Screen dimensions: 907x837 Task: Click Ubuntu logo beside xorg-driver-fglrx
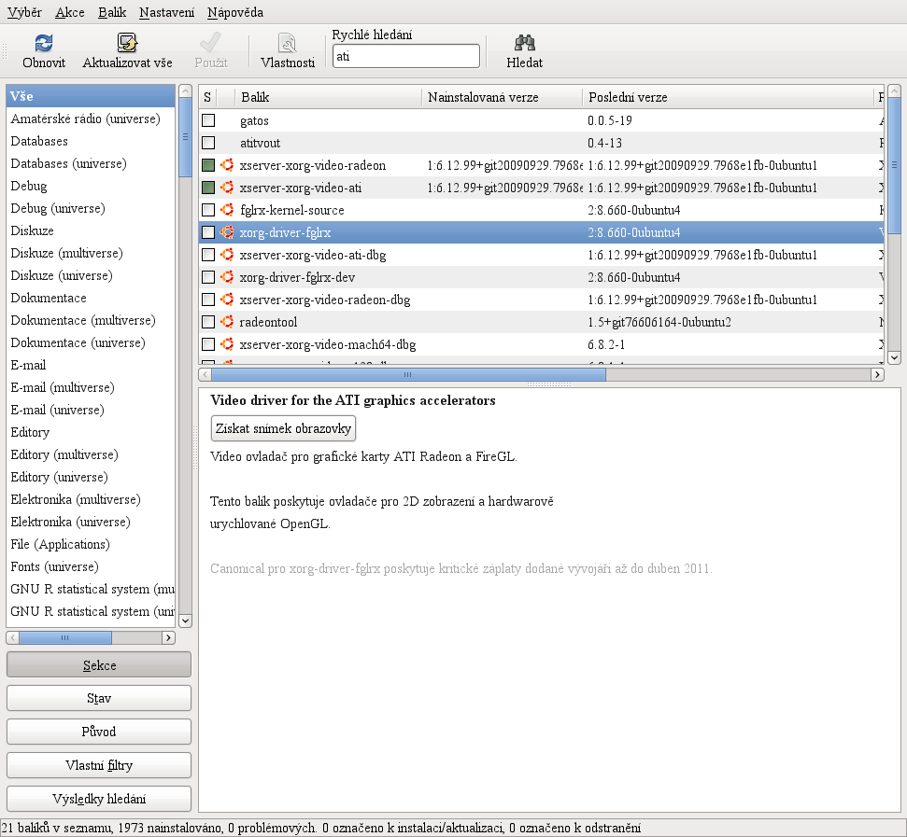227,232
